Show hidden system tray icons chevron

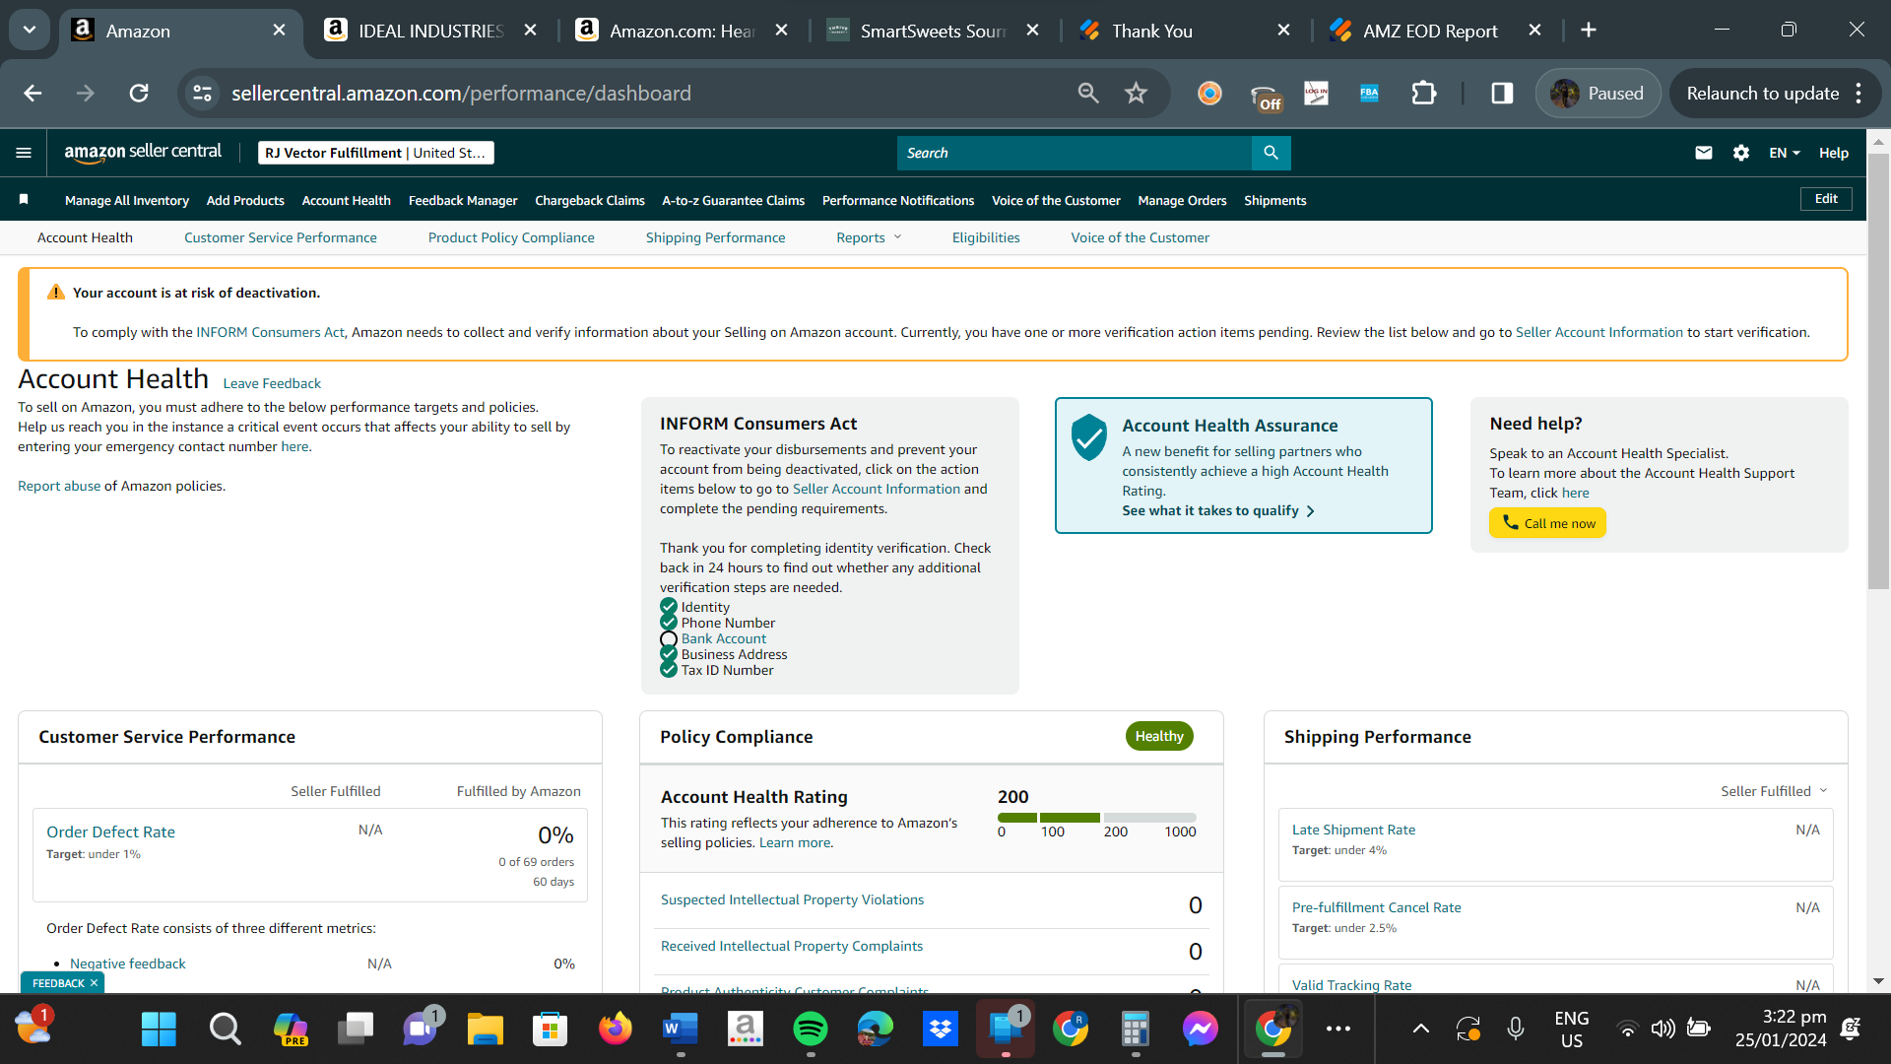tap(1421, 1030)
